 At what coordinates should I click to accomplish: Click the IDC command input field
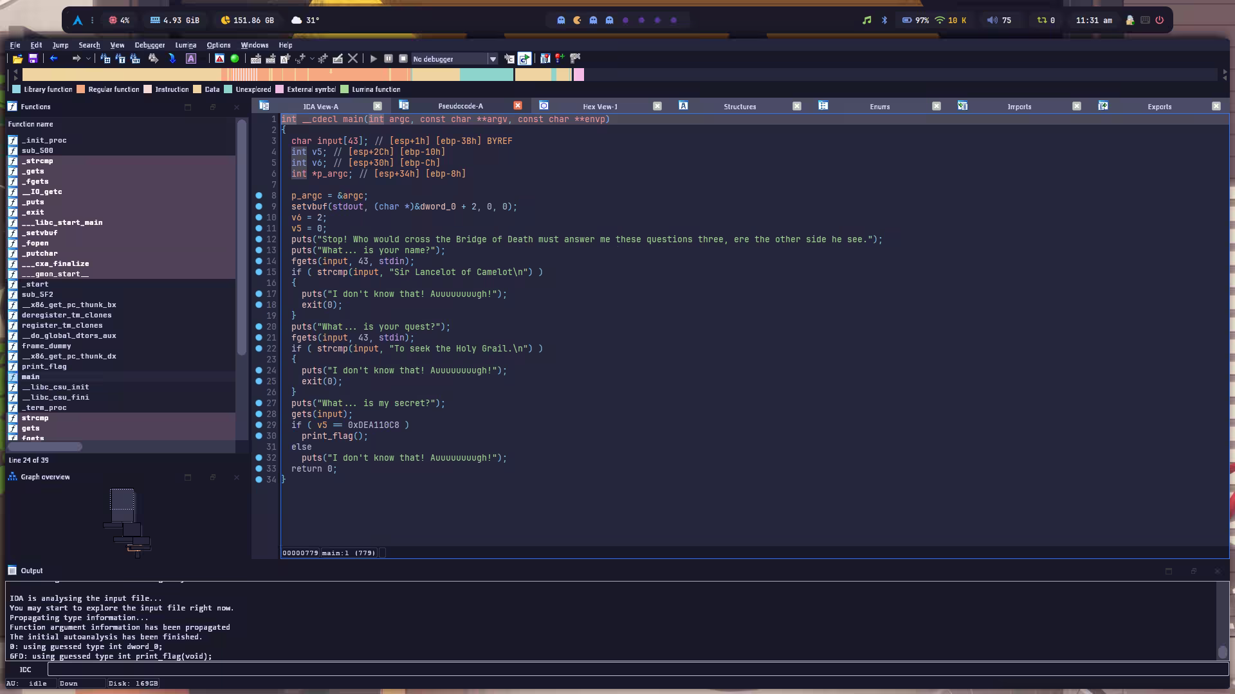click(637, 669)
